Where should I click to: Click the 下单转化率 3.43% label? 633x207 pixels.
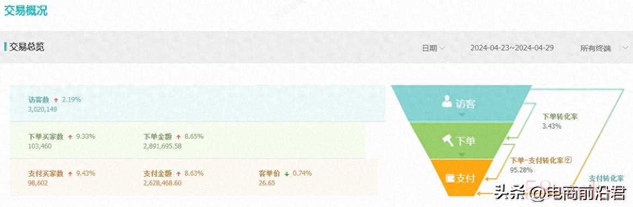click(x=560, y=121)
